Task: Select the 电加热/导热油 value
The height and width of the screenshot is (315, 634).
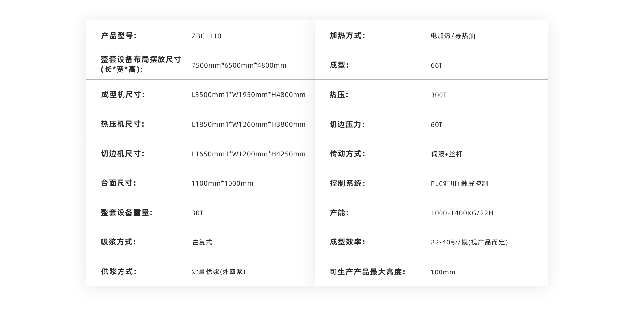Action: coord(453,36)
